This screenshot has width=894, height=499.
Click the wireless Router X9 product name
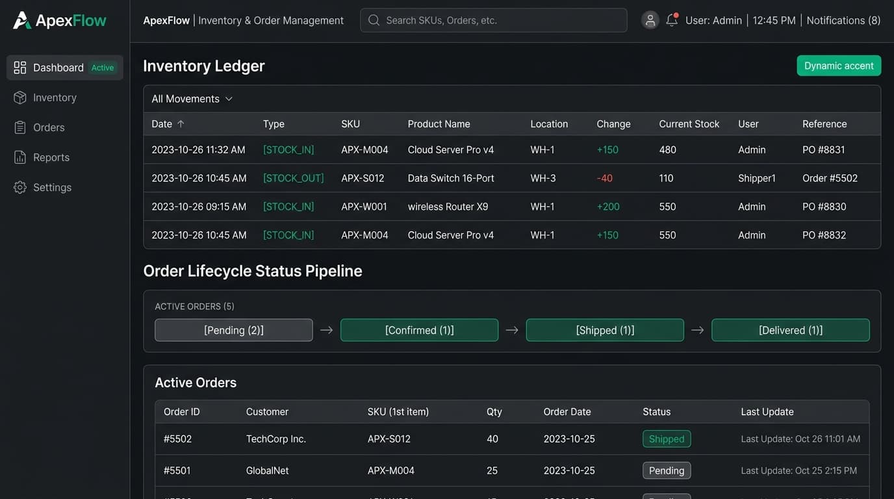click(x=448, y=207)
